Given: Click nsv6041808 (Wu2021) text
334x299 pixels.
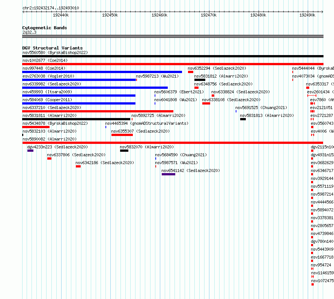Looking at the screenshot, I should click(176, 100).
